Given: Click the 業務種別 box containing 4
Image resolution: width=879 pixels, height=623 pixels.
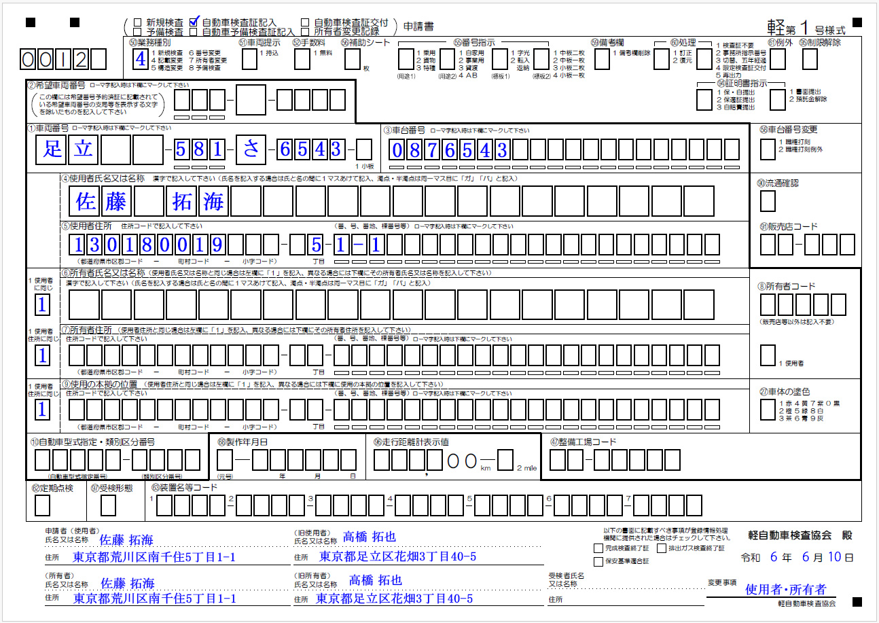Looking at the screenshot, I should tap(140, 59).
